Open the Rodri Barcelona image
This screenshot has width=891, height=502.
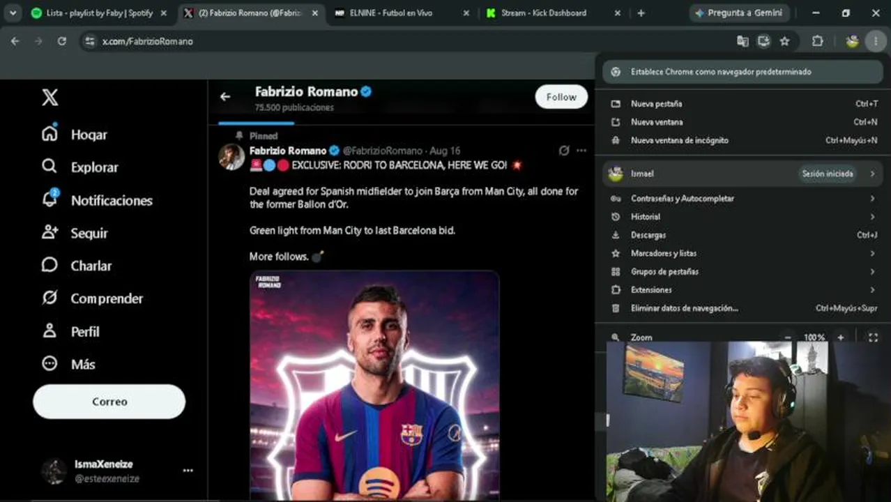point(375,386)
